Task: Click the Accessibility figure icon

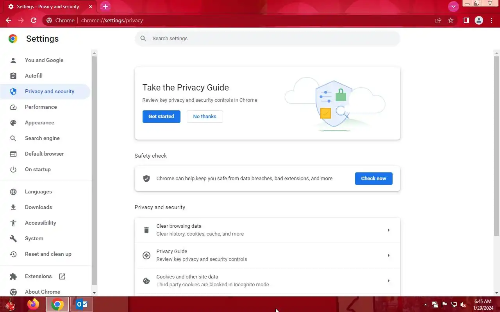Action: [x=13, y=223]
